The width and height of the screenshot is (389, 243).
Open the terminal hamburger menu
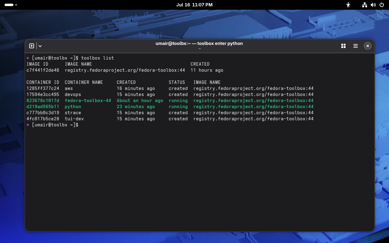356,46
